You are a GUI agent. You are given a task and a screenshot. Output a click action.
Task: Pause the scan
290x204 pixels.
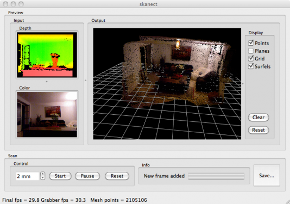[87, 176]
